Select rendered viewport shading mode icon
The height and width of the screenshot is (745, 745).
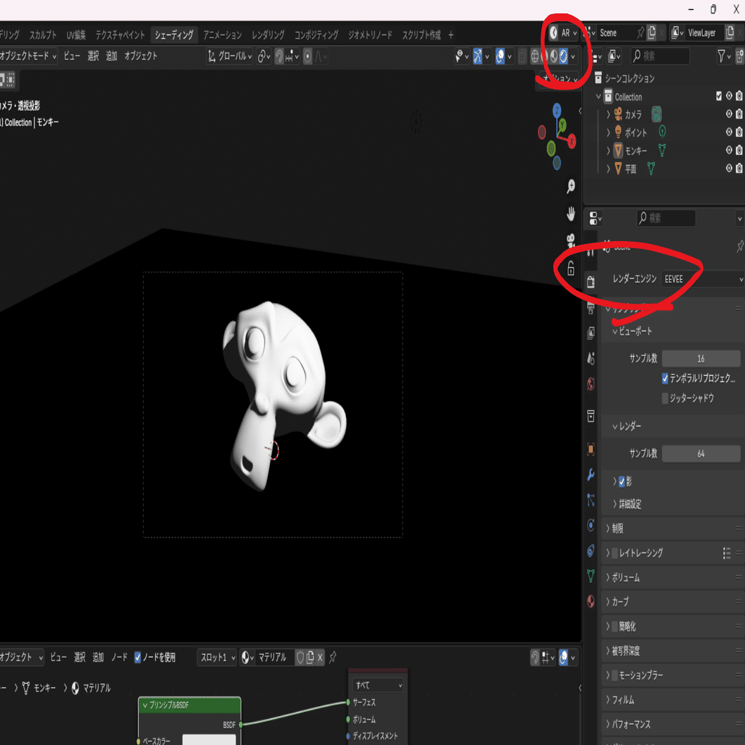click(x=563, y=56)
